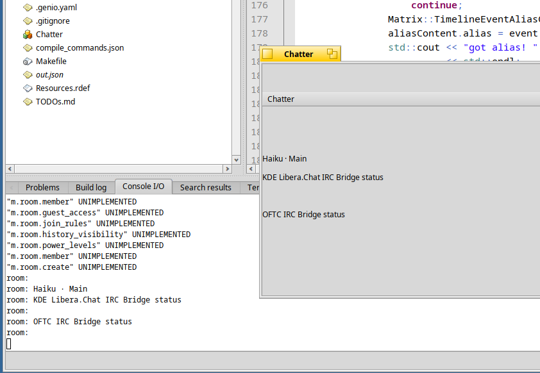
Task: Select the Chatter executable in project tree
Action: pos(49,35)
